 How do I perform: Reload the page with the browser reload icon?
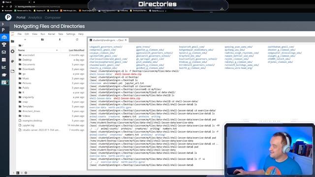11,6
